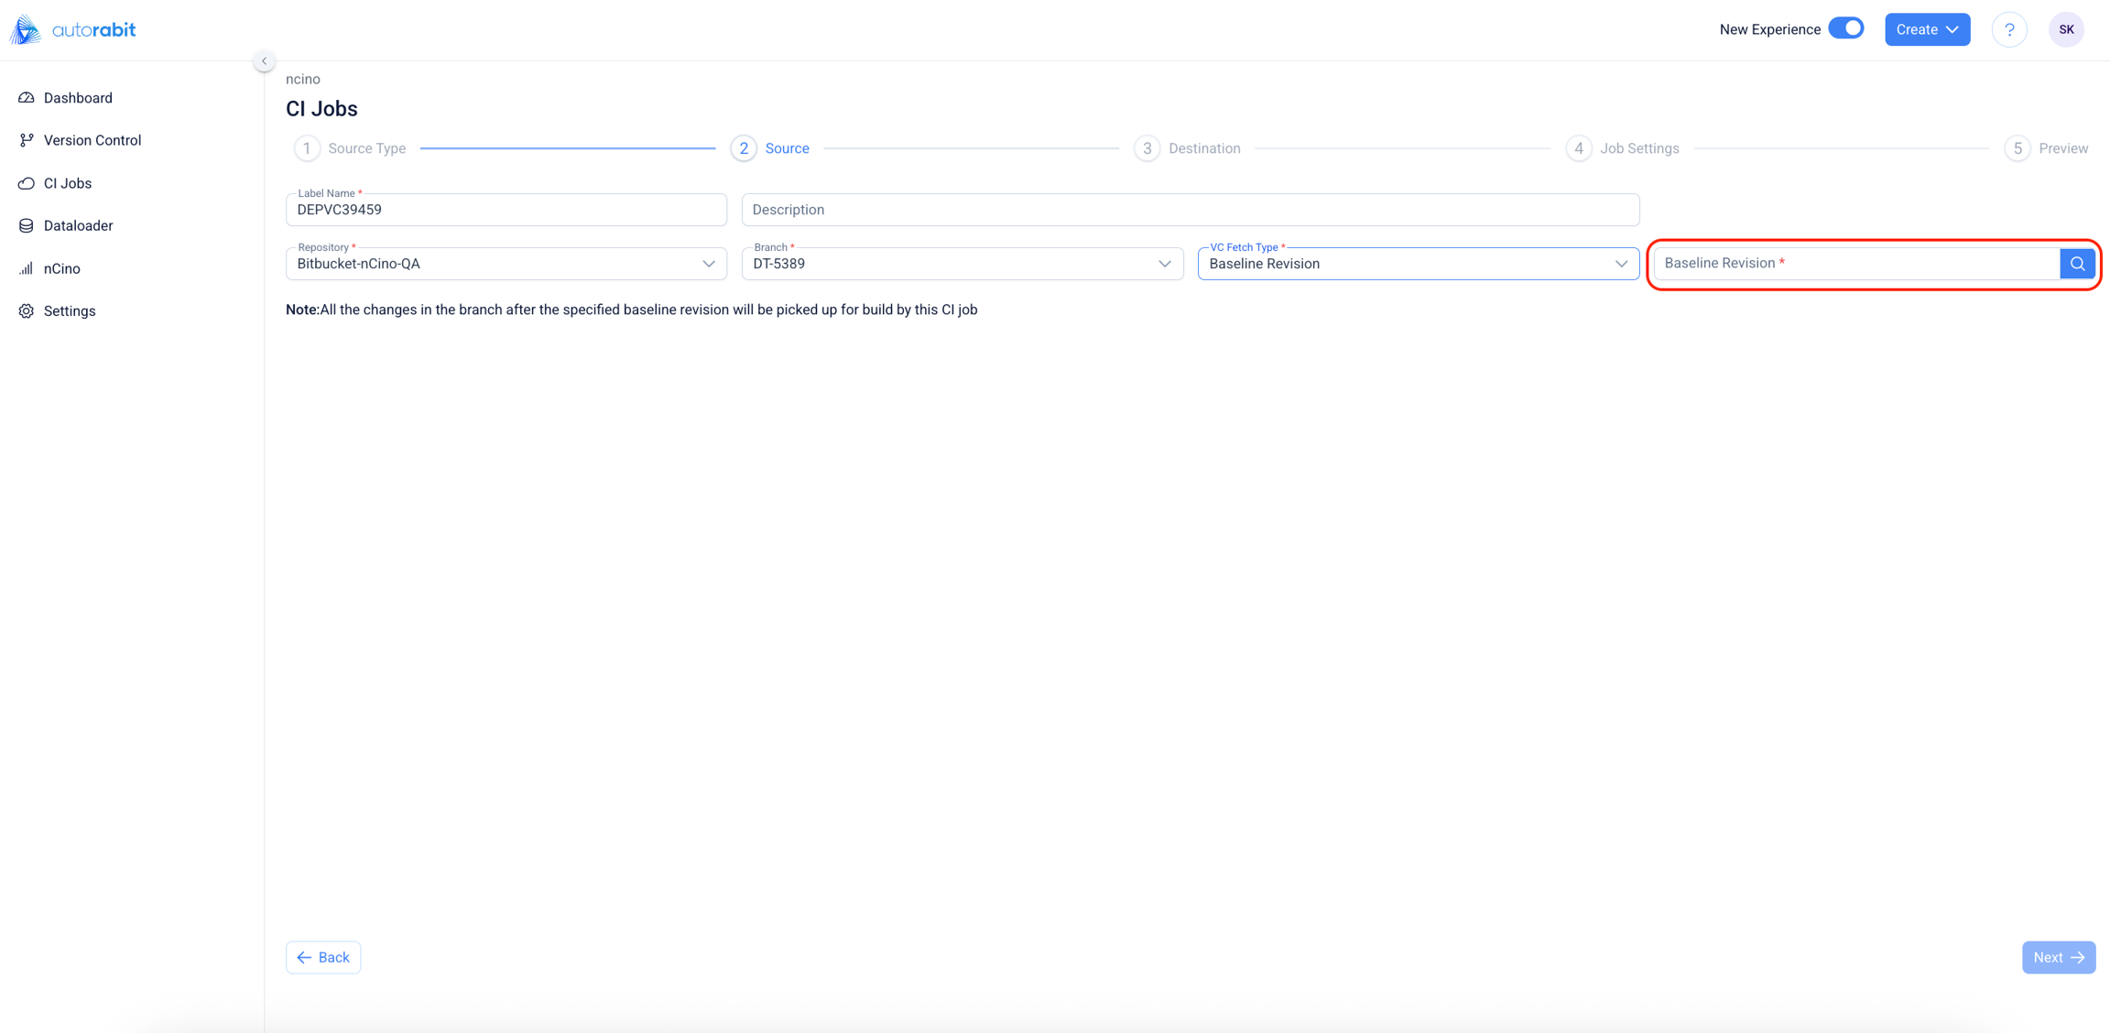Open the Branch DT-5389 dropdown

pos(1164,264)
